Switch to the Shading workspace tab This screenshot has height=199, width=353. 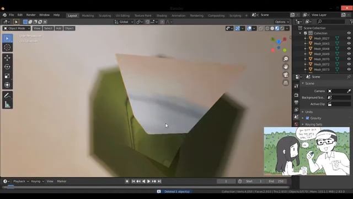tap(162, 15)
